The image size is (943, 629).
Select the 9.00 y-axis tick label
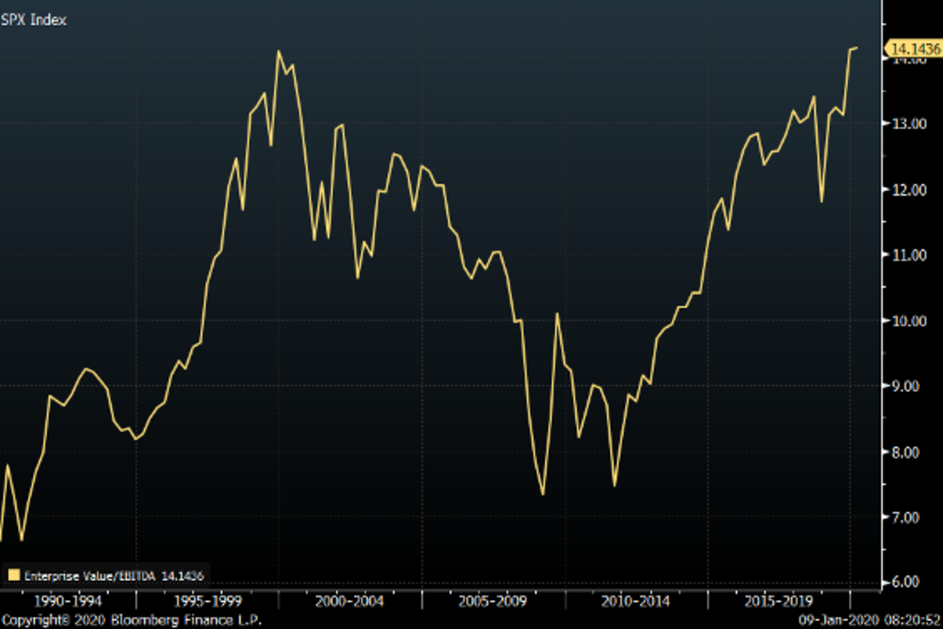[908, 386]
